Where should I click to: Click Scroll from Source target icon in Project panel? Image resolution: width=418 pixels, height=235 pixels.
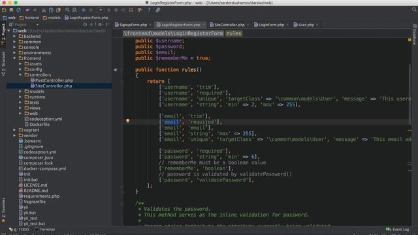pyautogui.click(x=85, y=25)
